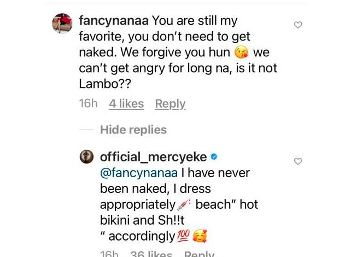Click the horizontal dash beside 'Hide replies'
Screen dimensions: 351x257
[x=86, y=130]
